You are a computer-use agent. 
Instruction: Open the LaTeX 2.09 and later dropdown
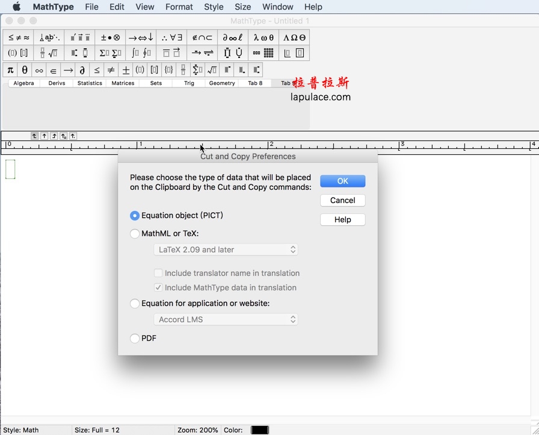[x=226, y=249]
